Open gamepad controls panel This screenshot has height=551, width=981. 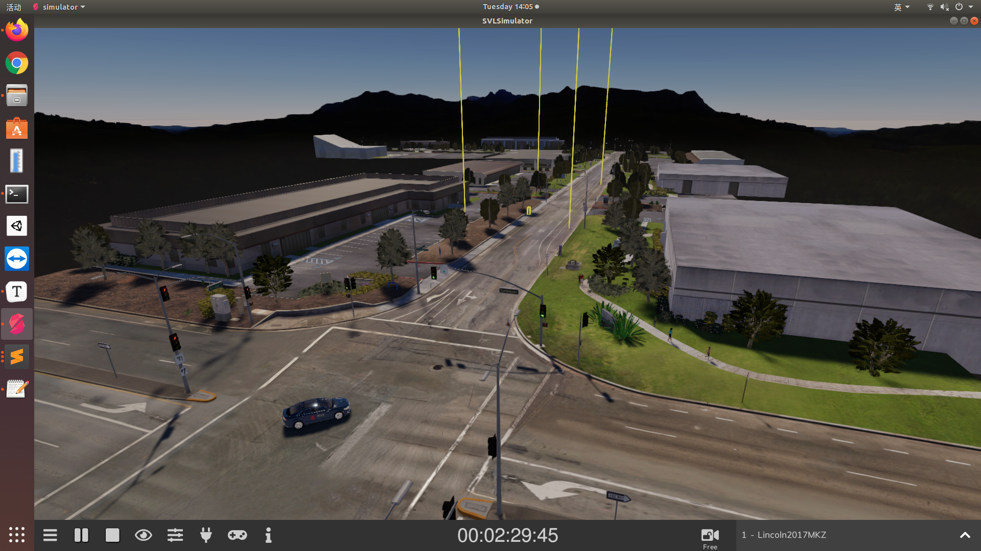(237, 535)
